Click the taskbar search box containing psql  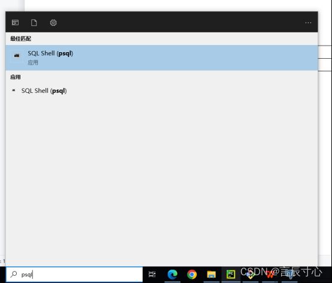[x=74, y=275]
